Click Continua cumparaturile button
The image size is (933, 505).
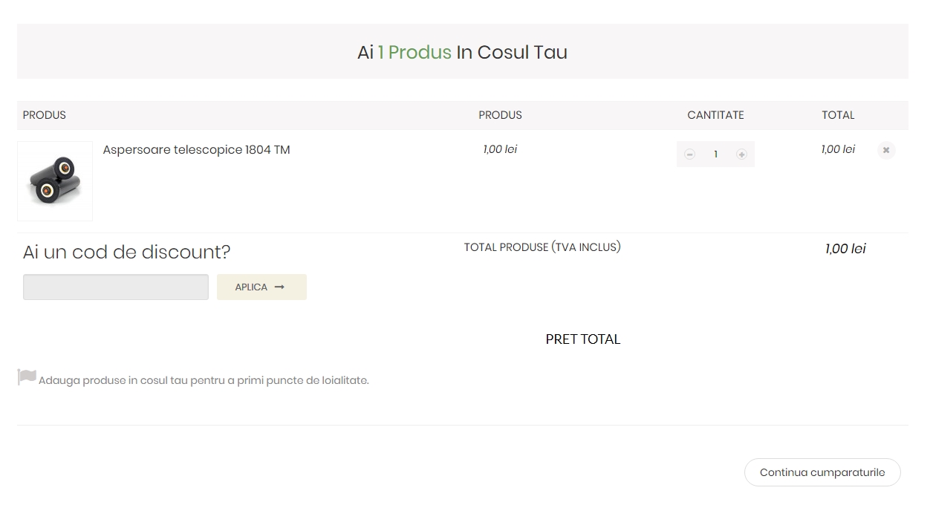(822, 472)
